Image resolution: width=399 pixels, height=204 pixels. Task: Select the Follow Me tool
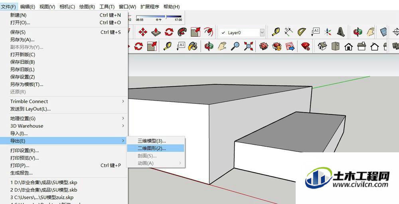[x=182, y=32]
